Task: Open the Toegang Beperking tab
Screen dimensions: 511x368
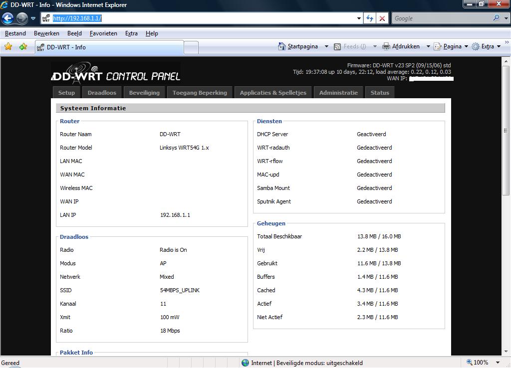Action: pos(200,92)
